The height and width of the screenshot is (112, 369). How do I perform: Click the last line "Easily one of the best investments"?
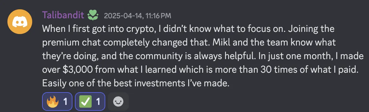tap(136, 83)
